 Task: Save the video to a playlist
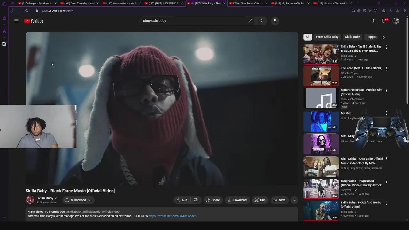point(279,200)
